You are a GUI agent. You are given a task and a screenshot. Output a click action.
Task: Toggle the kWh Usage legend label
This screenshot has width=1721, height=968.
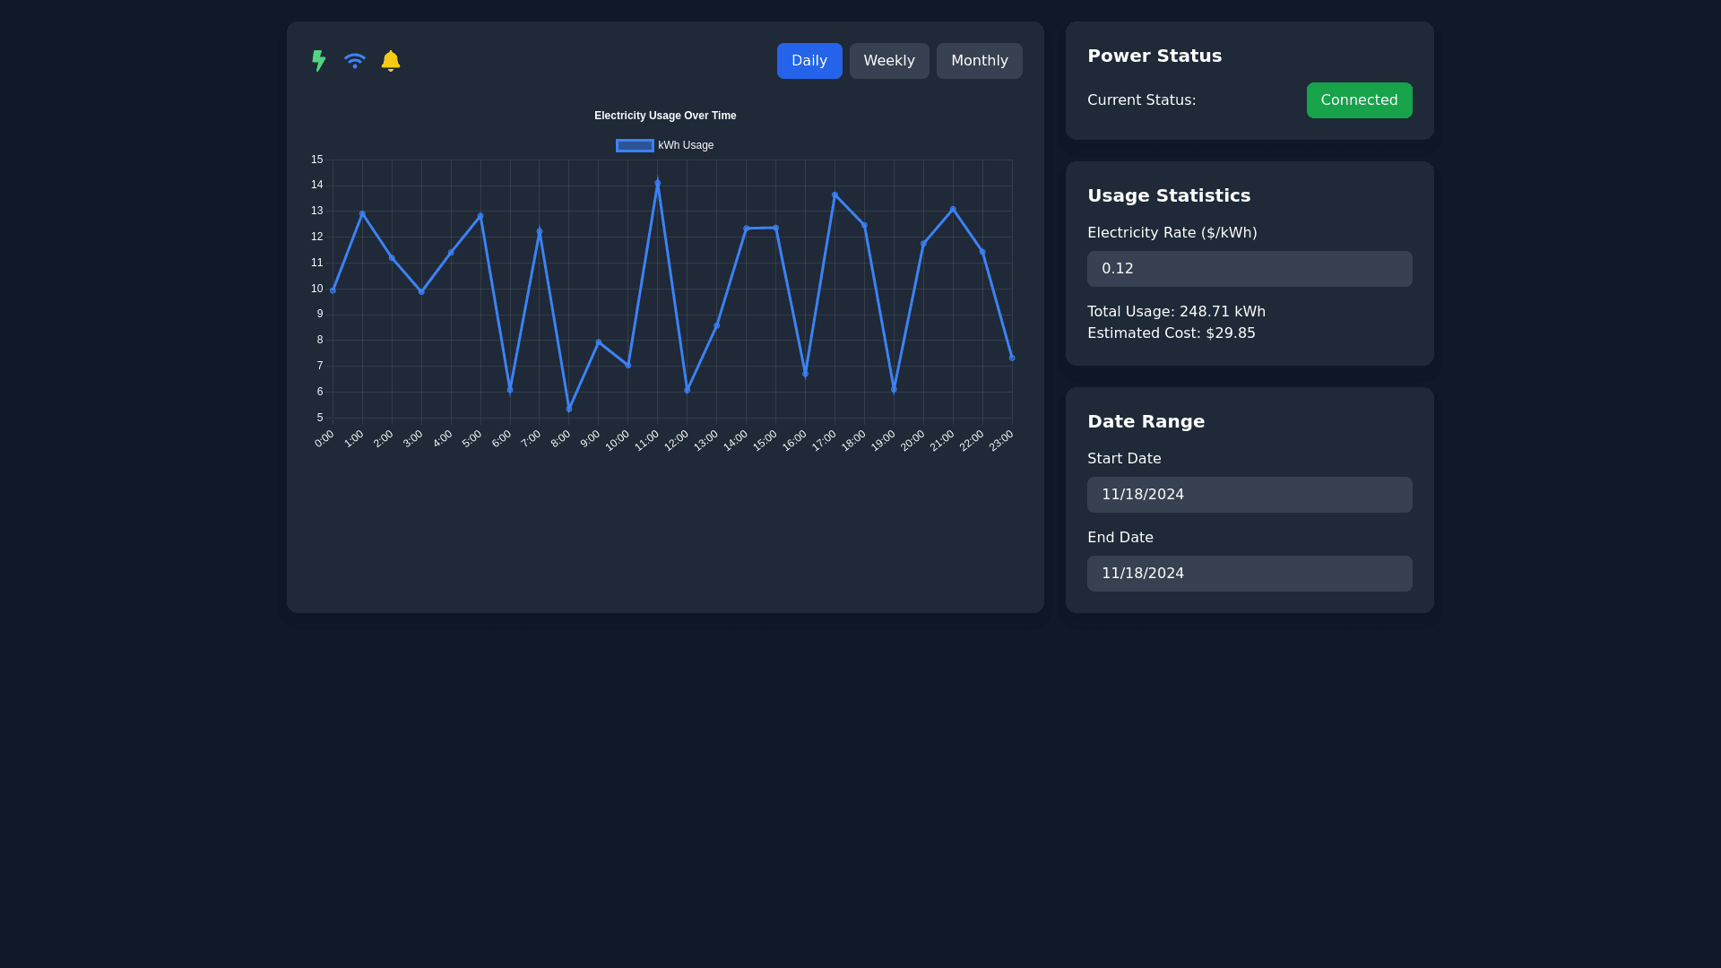[686, 145]
